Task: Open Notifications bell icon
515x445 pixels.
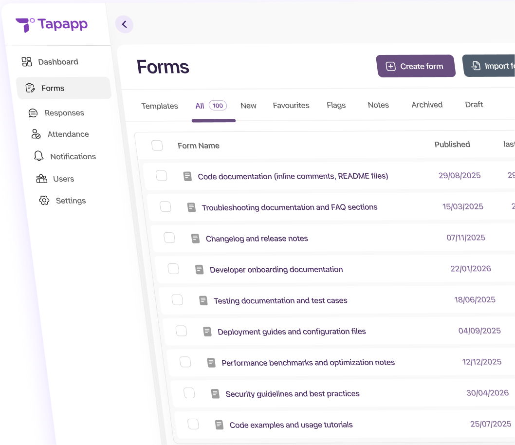Action: 38,156
